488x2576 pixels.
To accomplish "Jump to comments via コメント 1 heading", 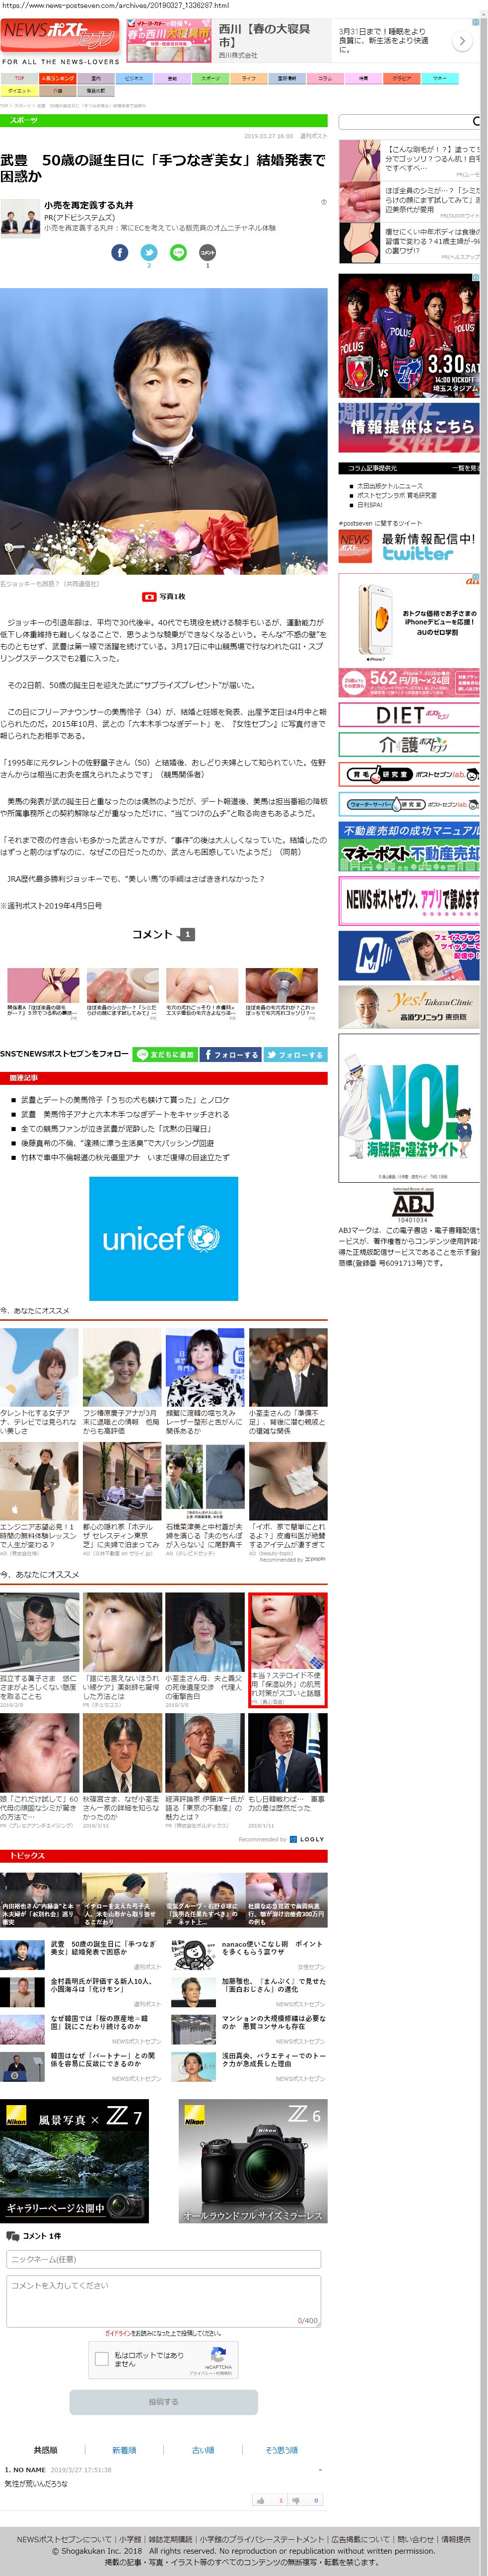I will (163, 934).
